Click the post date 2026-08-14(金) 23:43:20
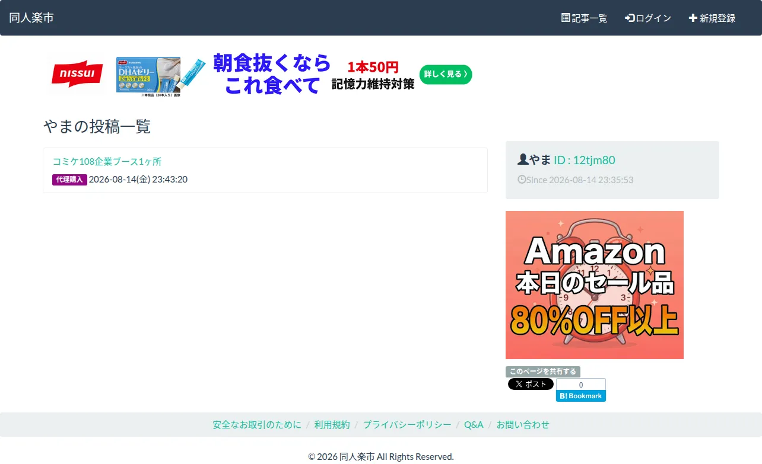 [x=138, y=179]
